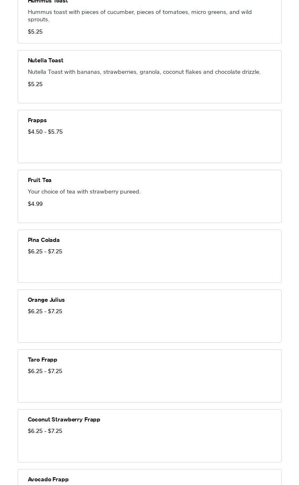This screenshot has height=485, width=299.
Task: Open the Orange Julius item title
Action: point(46,300)
